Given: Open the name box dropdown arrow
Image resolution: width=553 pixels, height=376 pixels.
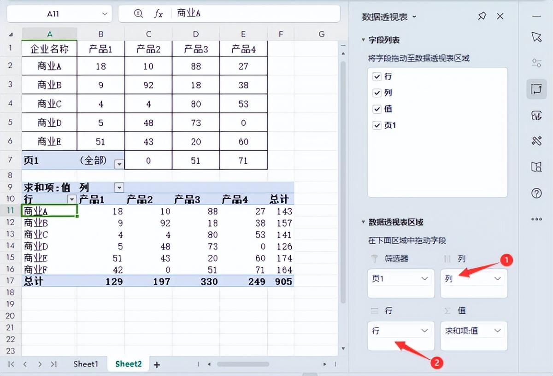Looking at the screenshot, I should (x=104, y=14).
